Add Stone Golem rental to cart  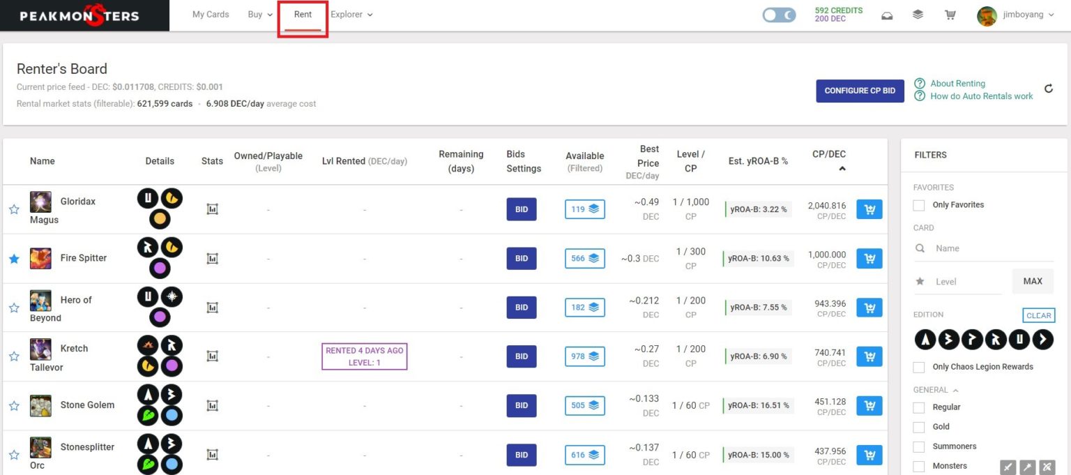pyautogui.click(x=869, y=405)
